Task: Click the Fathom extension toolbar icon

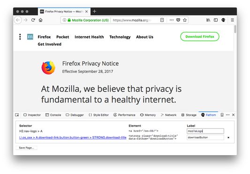Action: (x=223, y=20)
